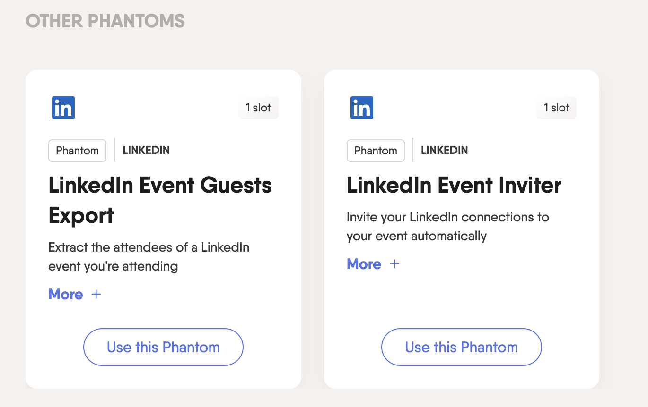Click LinkedIn icon on Event Guests Export card

pyautogui.click(x=63, y=108)
